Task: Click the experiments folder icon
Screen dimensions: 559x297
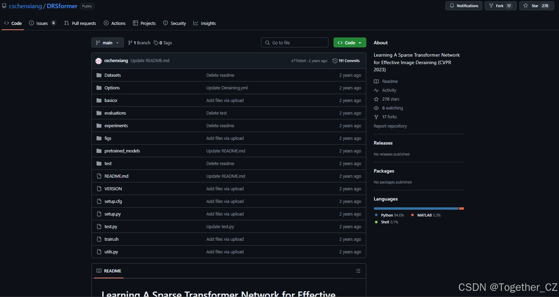Action: tap(99, 125)
